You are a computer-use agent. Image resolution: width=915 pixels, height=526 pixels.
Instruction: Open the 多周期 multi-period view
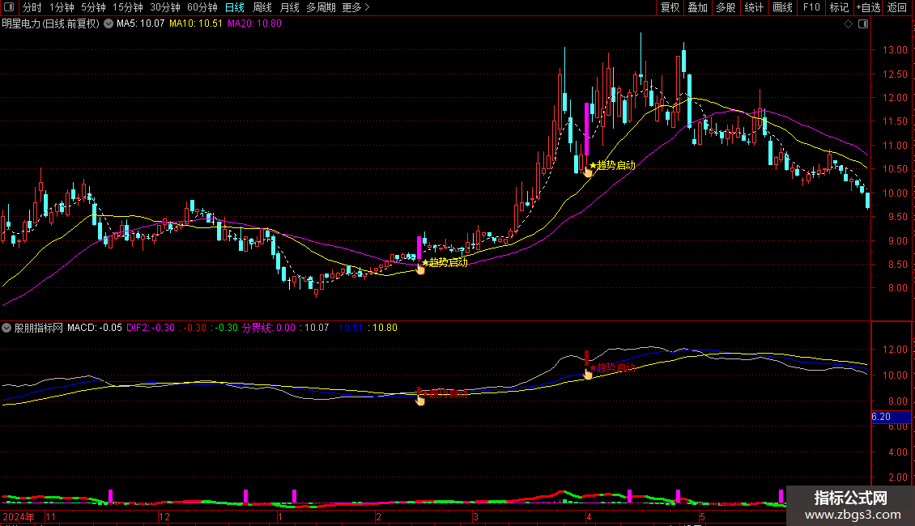[x=321, y=7]
